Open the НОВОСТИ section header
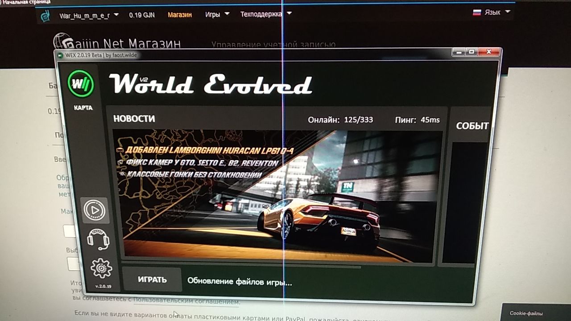This screenshot has height=321, width=571. 134,119
